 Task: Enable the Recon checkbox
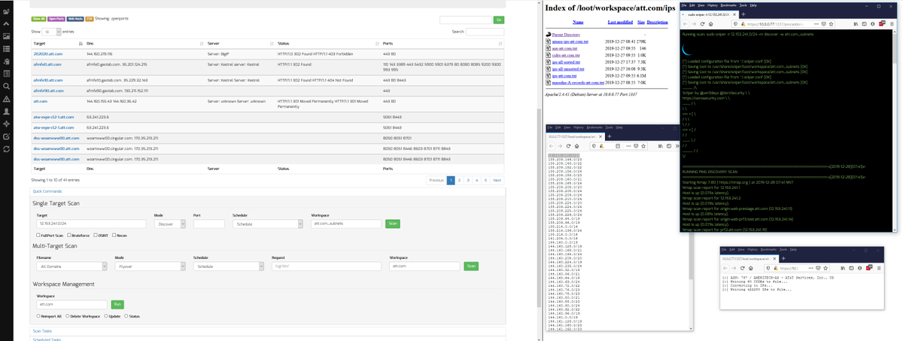point(114,235)
